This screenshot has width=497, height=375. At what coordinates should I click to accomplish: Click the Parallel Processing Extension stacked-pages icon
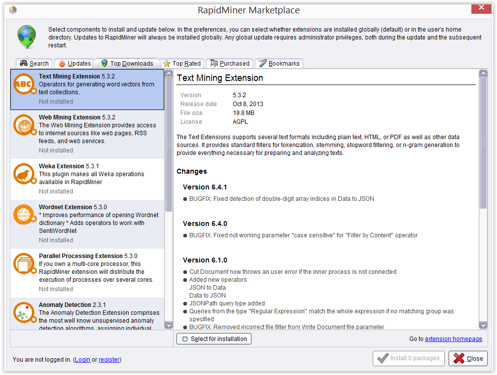coord(25,263)
